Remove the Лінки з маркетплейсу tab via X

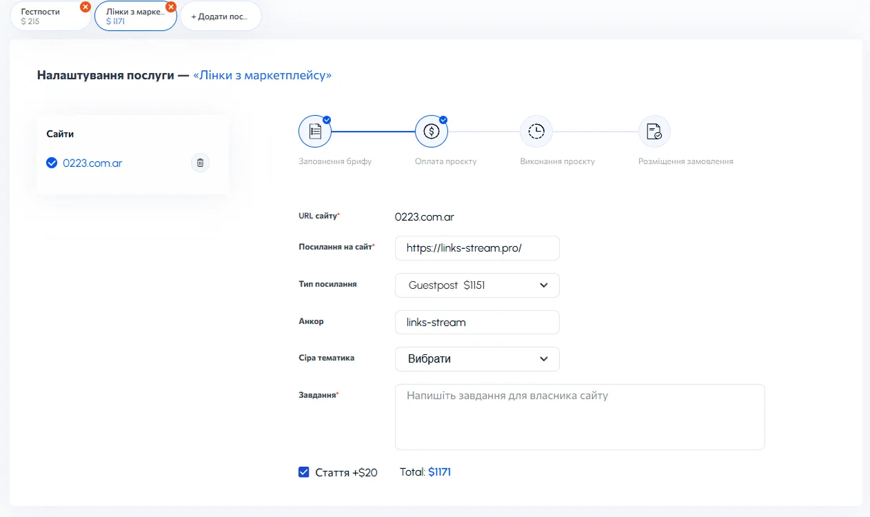(171, 7)
